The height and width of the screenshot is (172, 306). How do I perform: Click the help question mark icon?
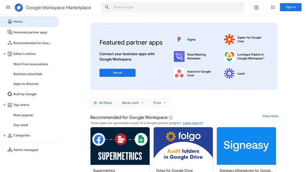pos(256,8)
